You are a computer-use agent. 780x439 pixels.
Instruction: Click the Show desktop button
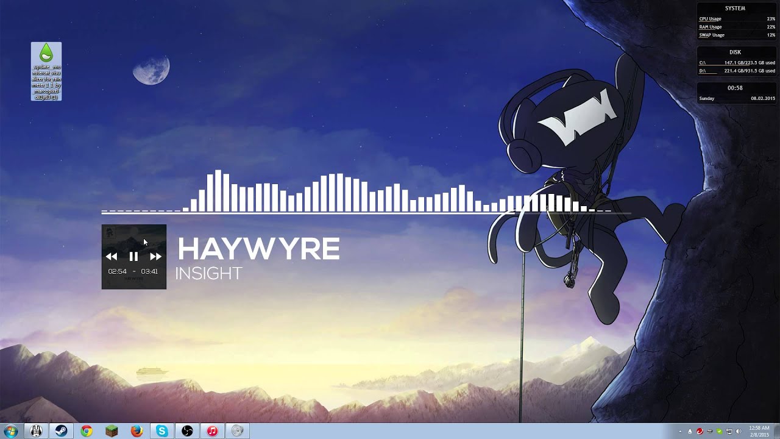tap(777, 431)
